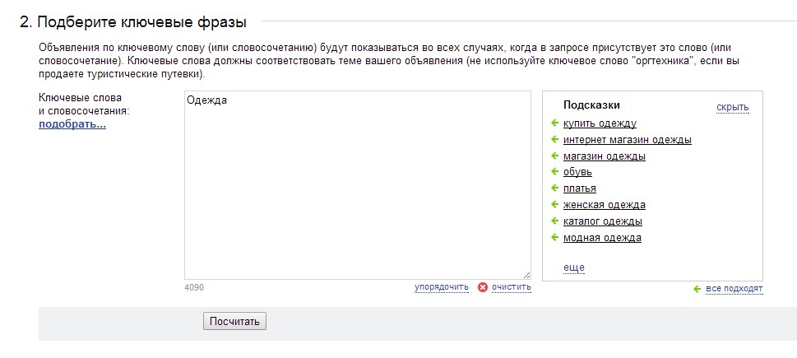Click green arrow beside 'все подходят'
This screenshot has width=797, height=358.
[x=697, y=289]
